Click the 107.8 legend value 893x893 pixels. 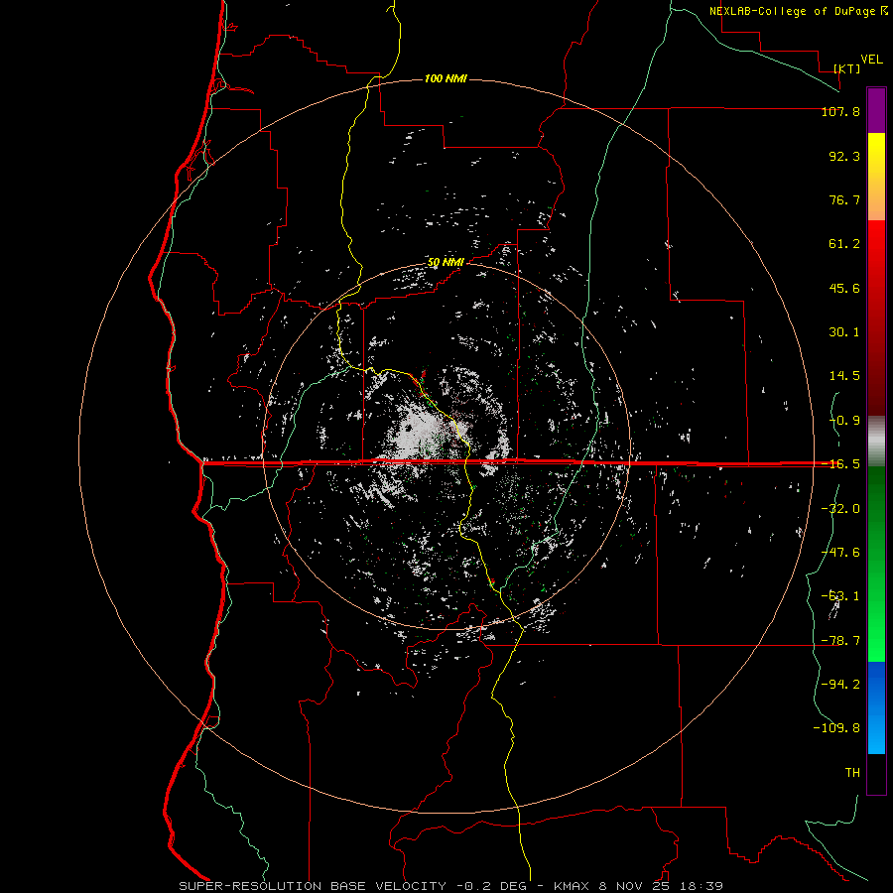coord(840,111)
